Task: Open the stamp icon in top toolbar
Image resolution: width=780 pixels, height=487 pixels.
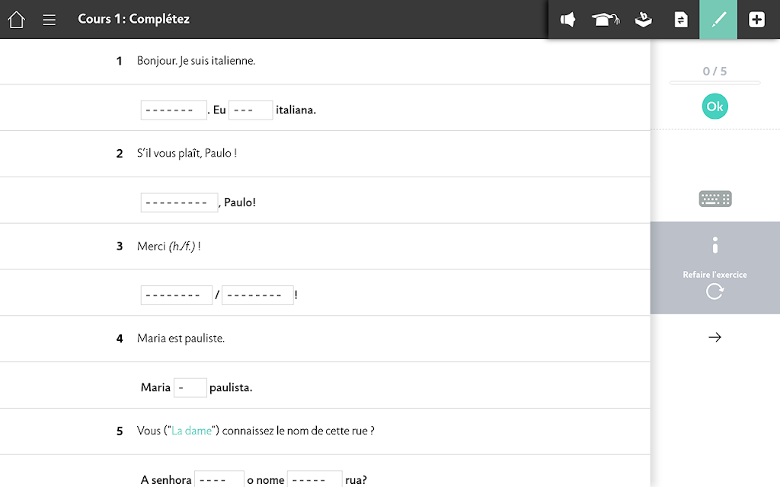Action: pyautogui.click(x=643, y=19)
